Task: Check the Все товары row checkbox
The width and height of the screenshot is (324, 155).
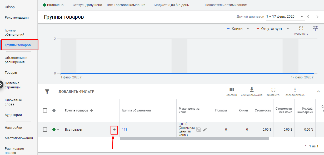Action: [45, 130]
